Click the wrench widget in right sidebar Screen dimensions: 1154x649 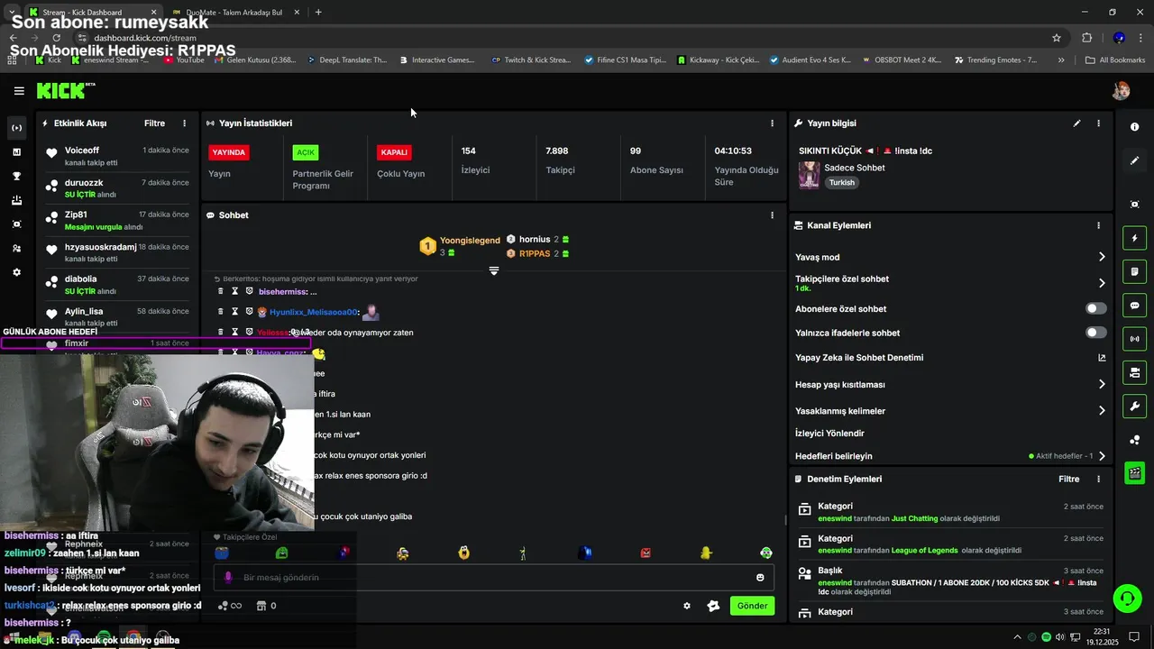click(x=1135, y=407)
